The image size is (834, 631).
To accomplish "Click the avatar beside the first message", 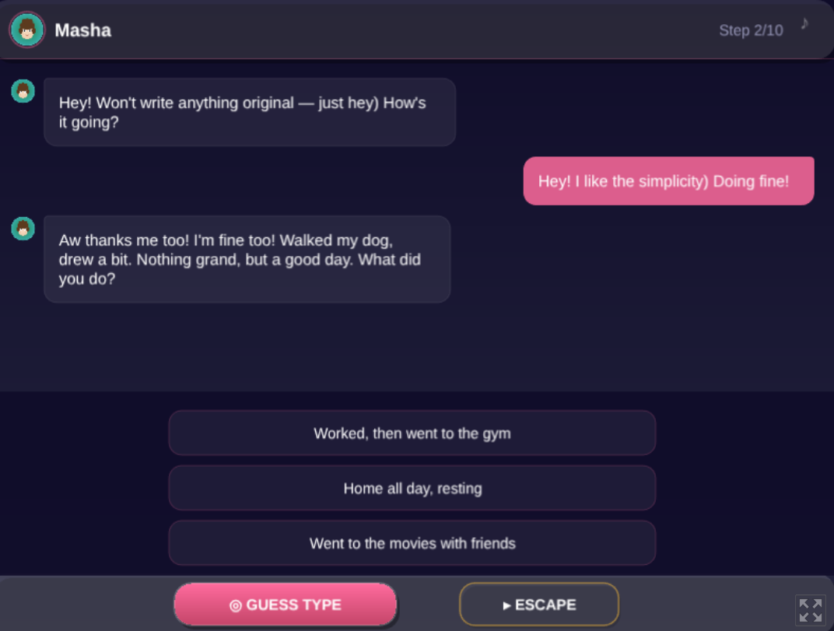I will tap(23, 91).
